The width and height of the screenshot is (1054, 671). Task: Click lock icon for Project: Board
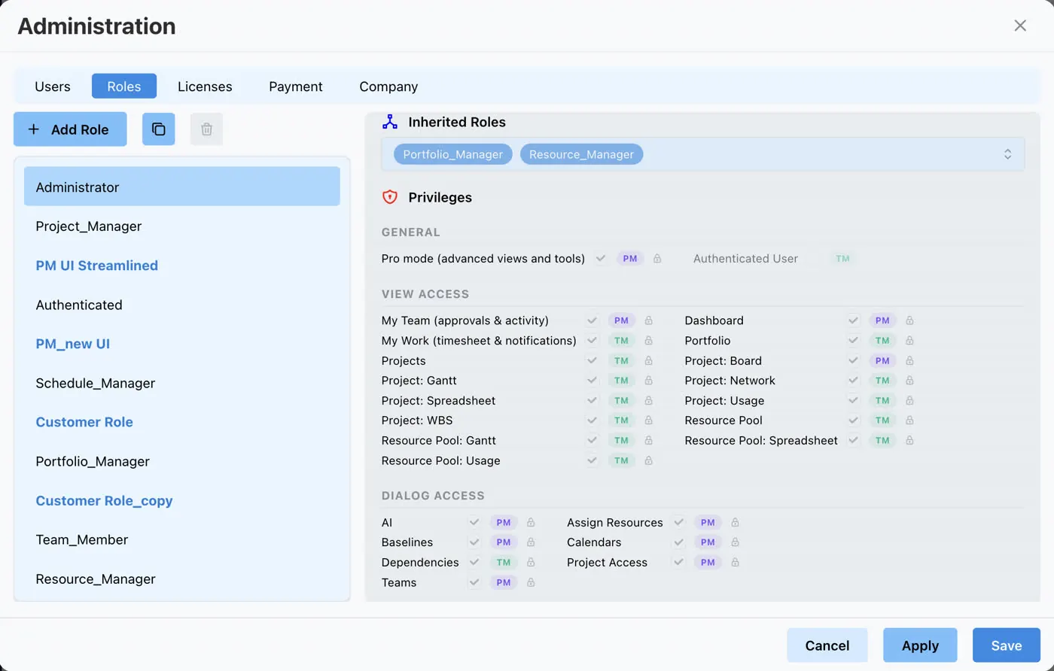click(909, 361)
